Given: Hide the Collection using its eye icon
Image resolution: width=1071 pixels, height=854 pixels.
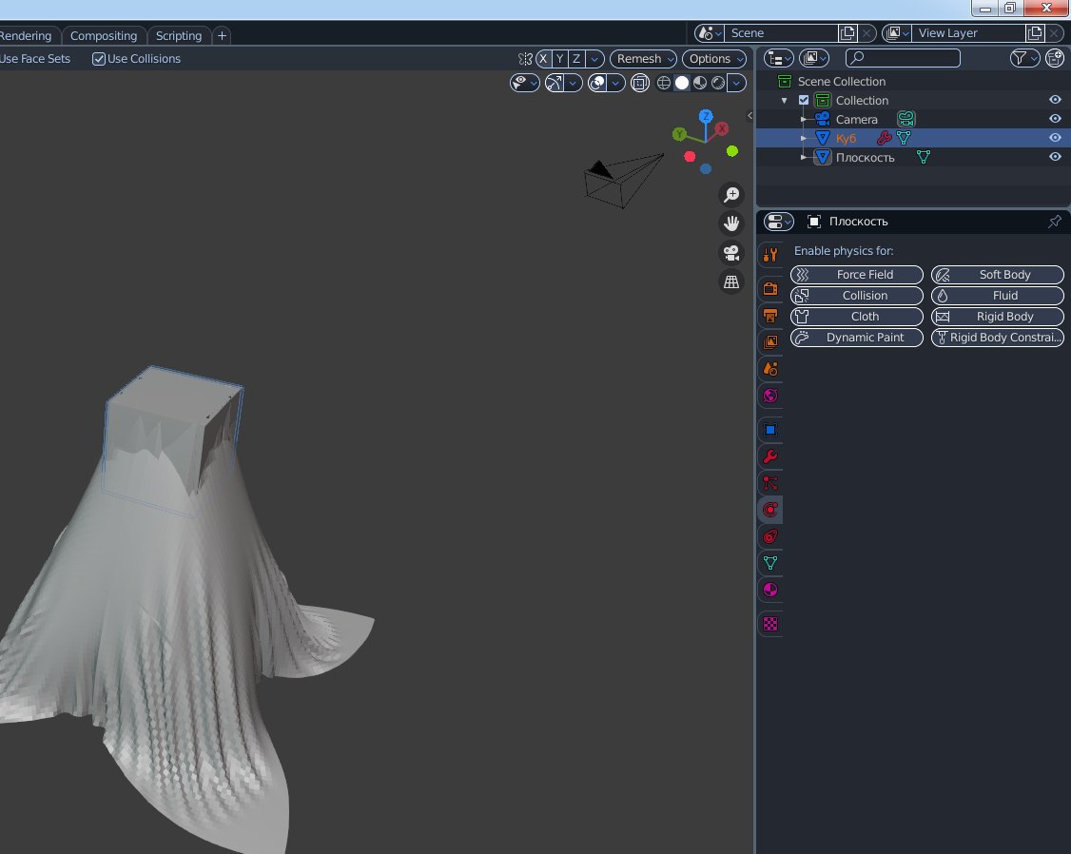Looking at the screenshot, I should [x=1055, y=100].
